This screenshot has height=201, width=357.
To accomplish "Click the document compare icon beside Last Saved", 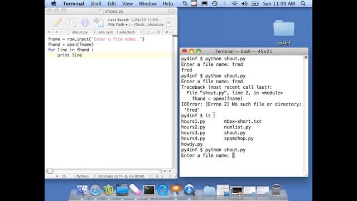I will click(x=99, y=22).
